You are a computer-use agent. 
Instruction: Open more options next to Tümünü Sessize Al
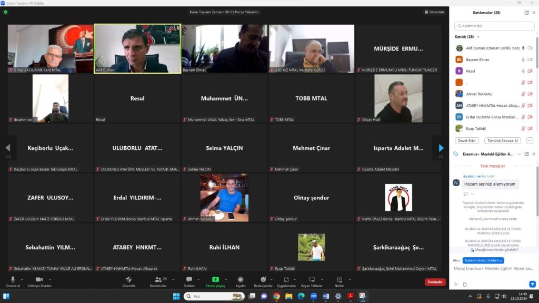click(530, 140)
